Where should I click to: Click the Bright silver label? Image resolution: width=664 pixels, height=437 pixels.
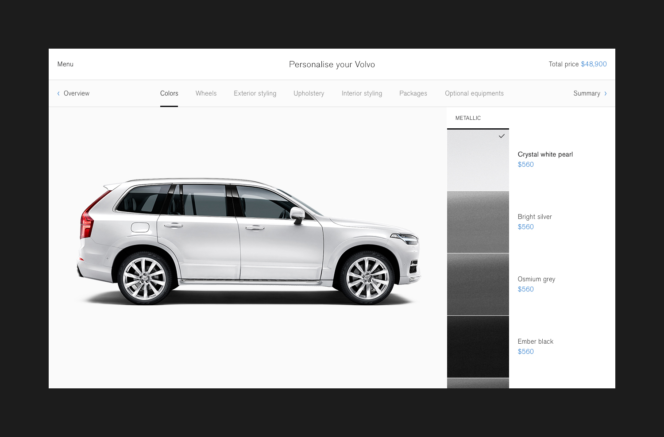[535, 217]
